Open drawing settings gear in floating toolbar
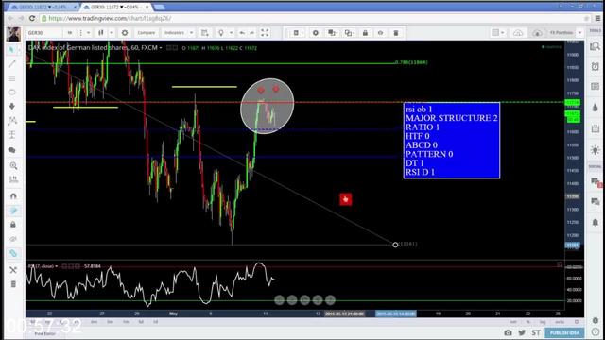The image size is (605, 340). 316,33
